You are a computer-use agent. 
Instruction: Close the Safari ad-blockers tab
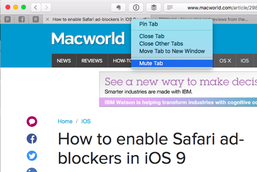pyautogui.click(x=47, y=20)
